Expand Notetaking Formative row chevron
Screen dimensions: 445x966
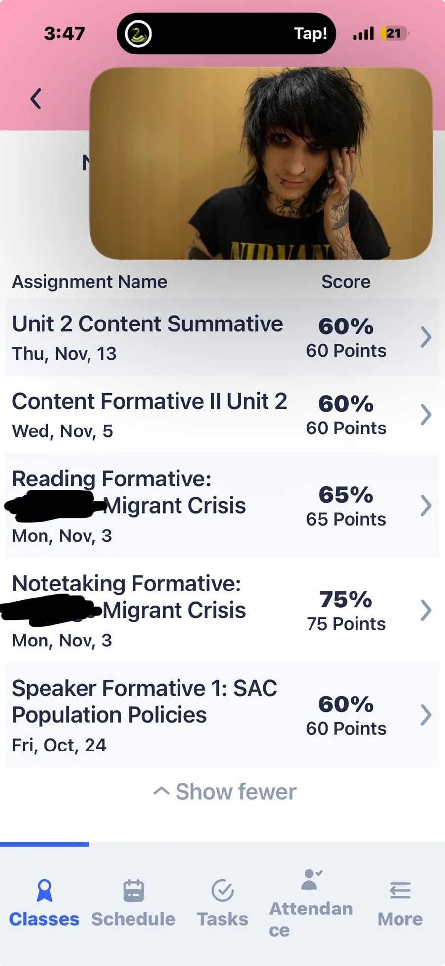point(426,610)
